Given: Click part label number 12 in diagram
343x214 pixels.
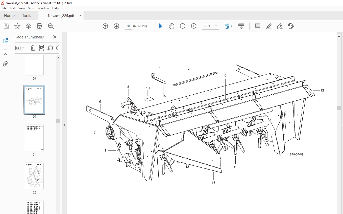Looking at the screenshot, I should 322,90.
